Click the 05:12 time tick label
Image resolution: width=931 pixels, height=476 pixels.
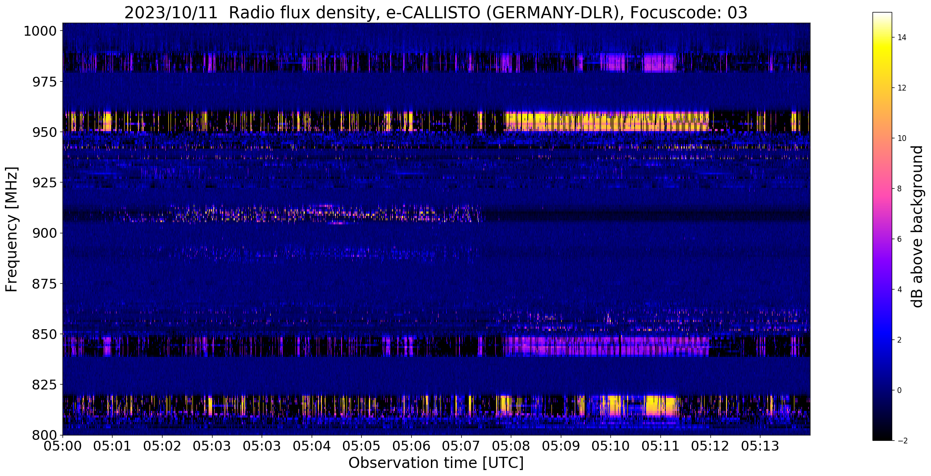pos(710,446)
